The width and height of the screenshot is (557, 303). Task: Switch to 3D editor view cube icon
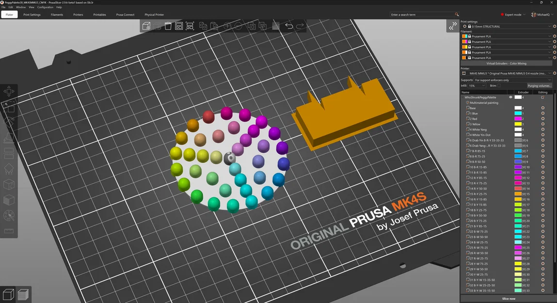tap(8, 294)
